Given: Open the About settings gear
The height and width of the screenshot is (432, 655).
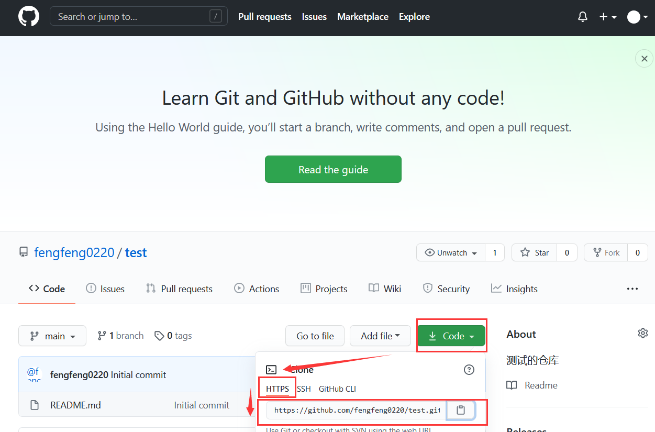Looking at the screenshot, I should click(643, 333).
